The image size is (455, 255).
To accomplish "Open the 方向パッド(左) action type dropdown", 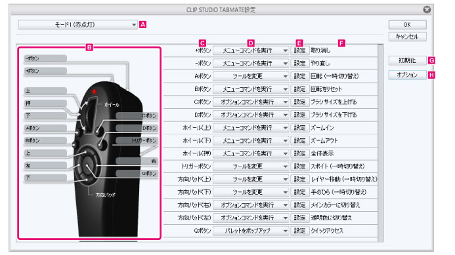I will click(x=251, y=218).
